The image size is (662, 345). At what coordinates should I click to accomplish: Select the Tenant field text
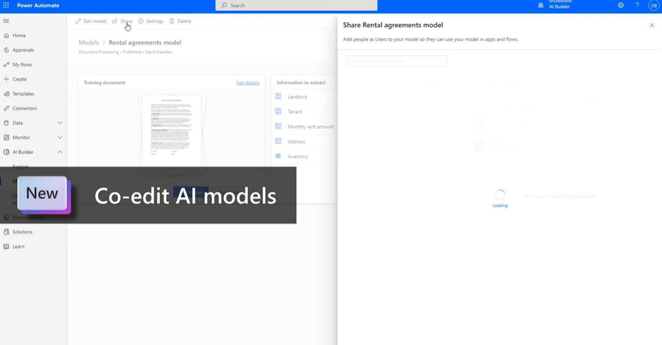click(295, 112)
